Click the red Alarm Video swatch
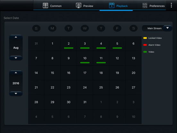This screenshot has width=177, height=133. point(145,45)
